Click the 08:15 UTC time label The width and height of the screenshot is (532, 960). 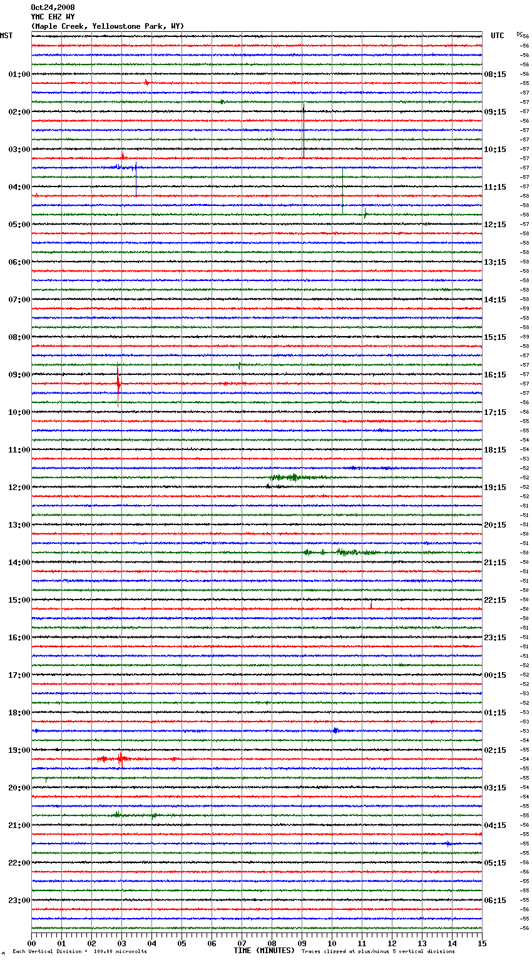(495, 74)
